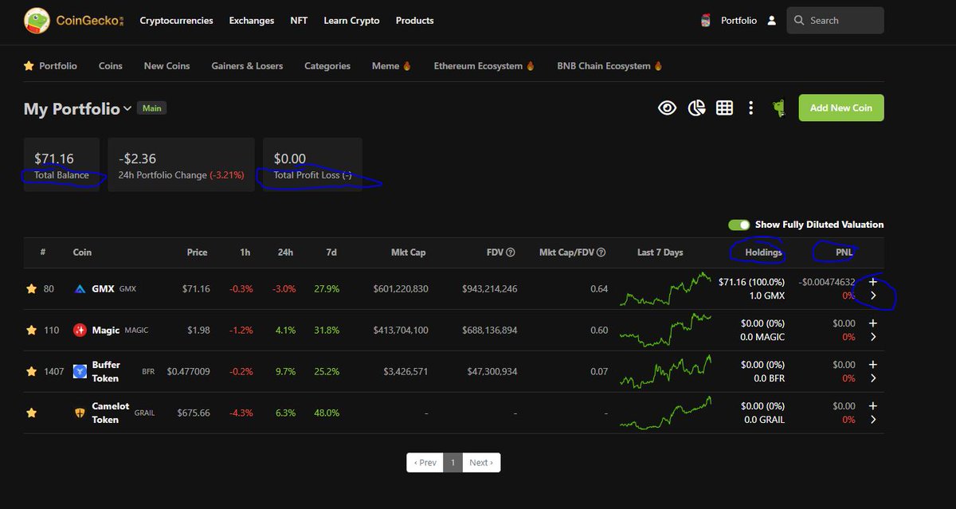Click the Mkt Cap/FDV info question icon
This screenshot has width=956, height=509.
tap(601, 253)
